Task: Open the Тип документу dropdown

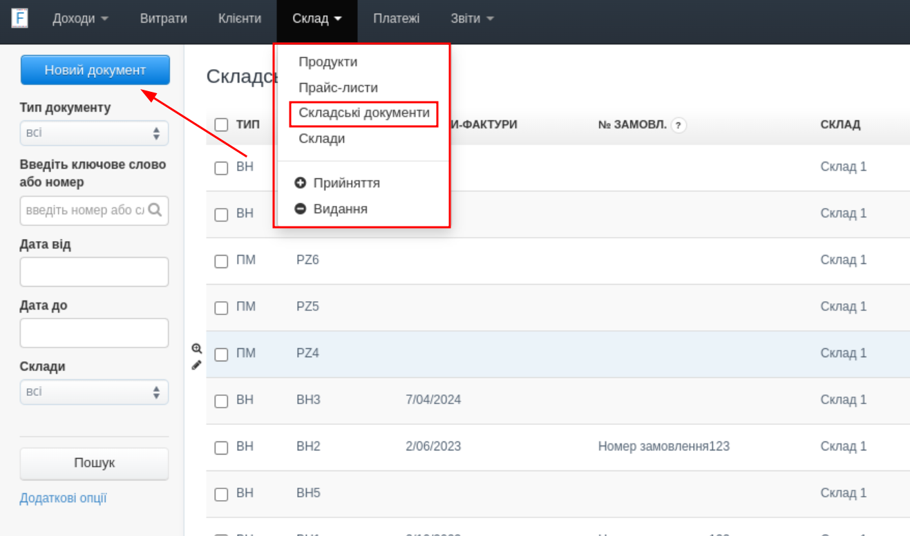Action: coord(94,133)
